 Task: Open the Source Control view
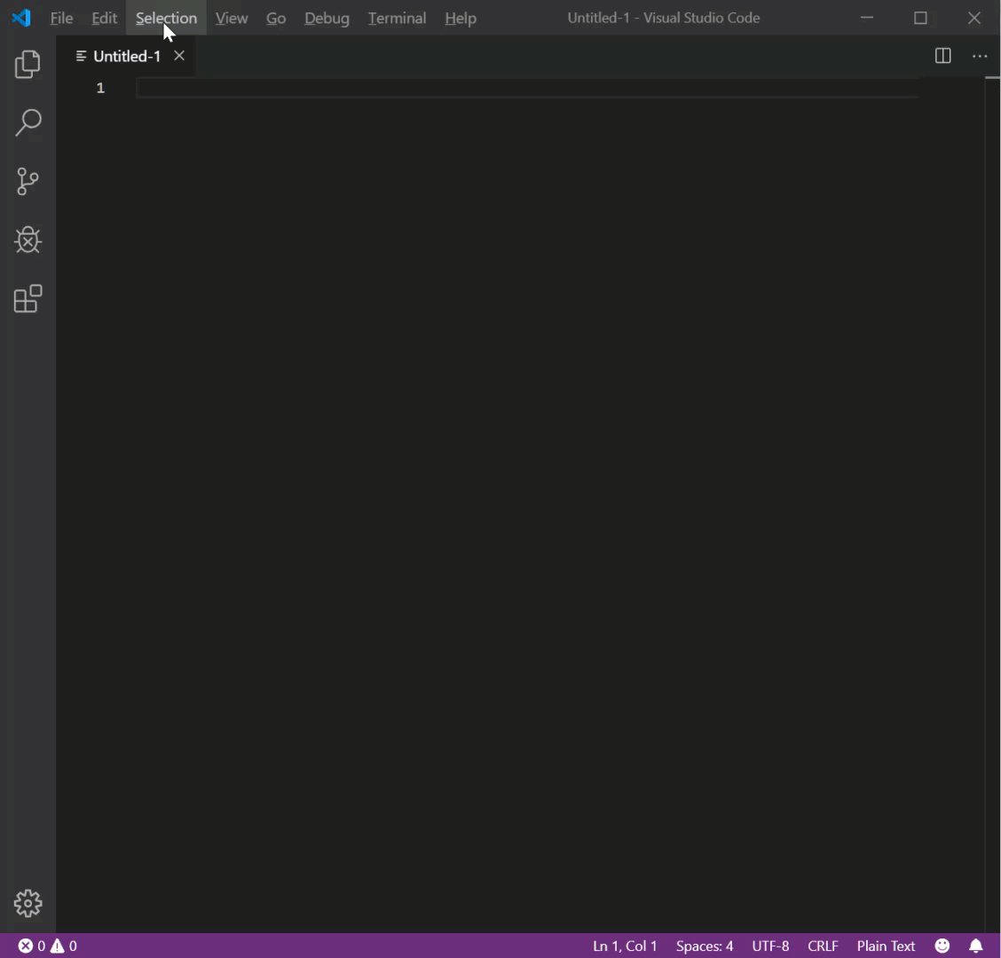point(28,181)
